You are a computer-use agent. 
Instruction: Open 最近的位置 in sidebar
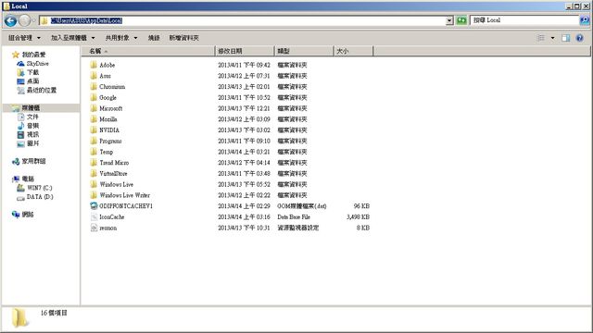[x=37, y=91]
